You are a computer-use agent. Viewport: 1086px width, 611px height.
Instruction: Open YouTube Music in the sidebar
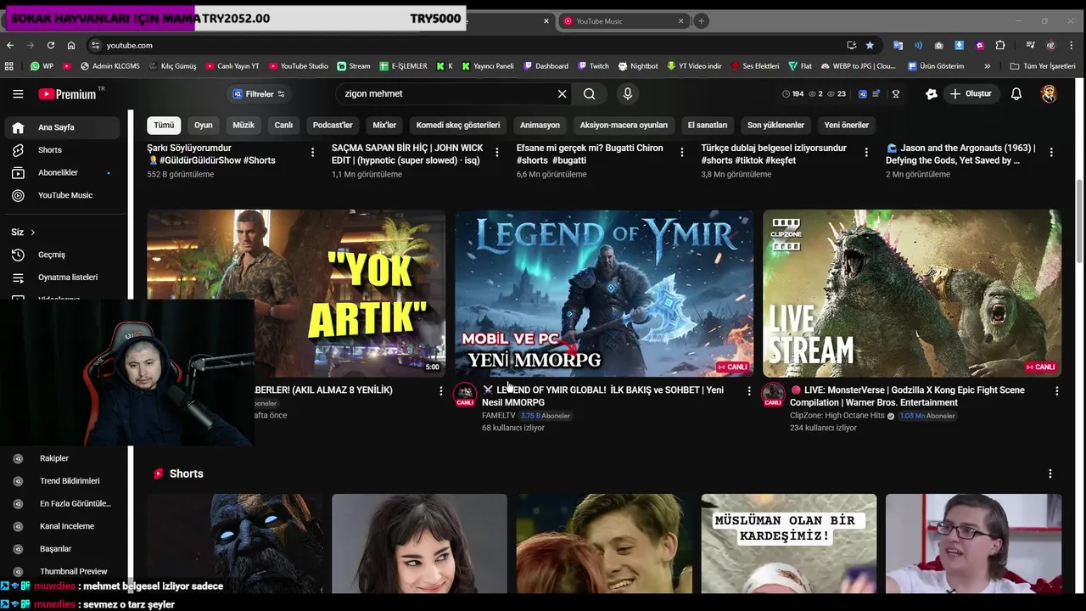61,195
